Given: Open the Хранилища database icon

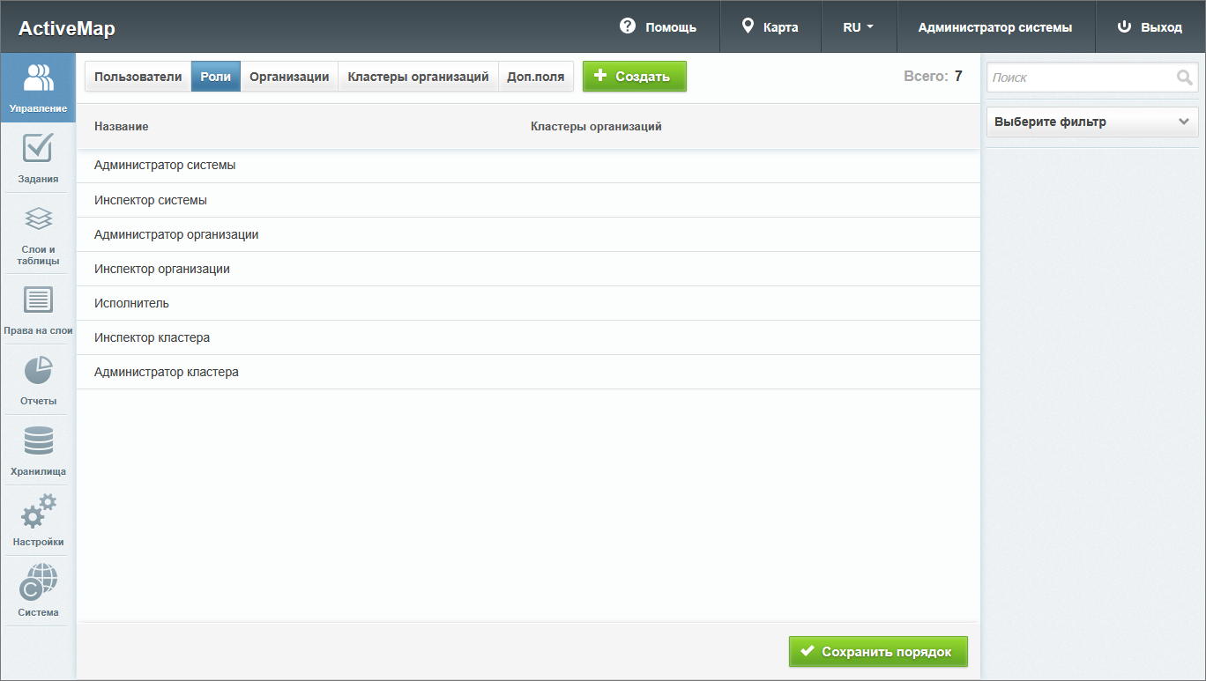Looking at the screenshot, I should 38,440.
